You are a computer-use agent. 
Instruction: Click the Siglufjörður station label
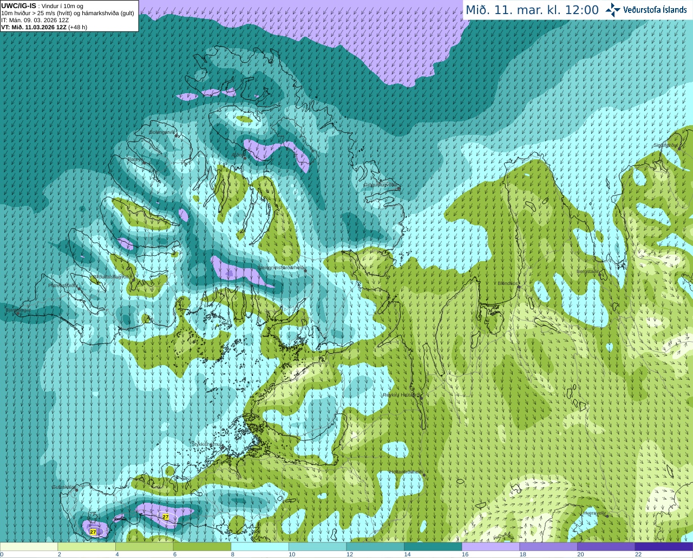coord(665,145)
